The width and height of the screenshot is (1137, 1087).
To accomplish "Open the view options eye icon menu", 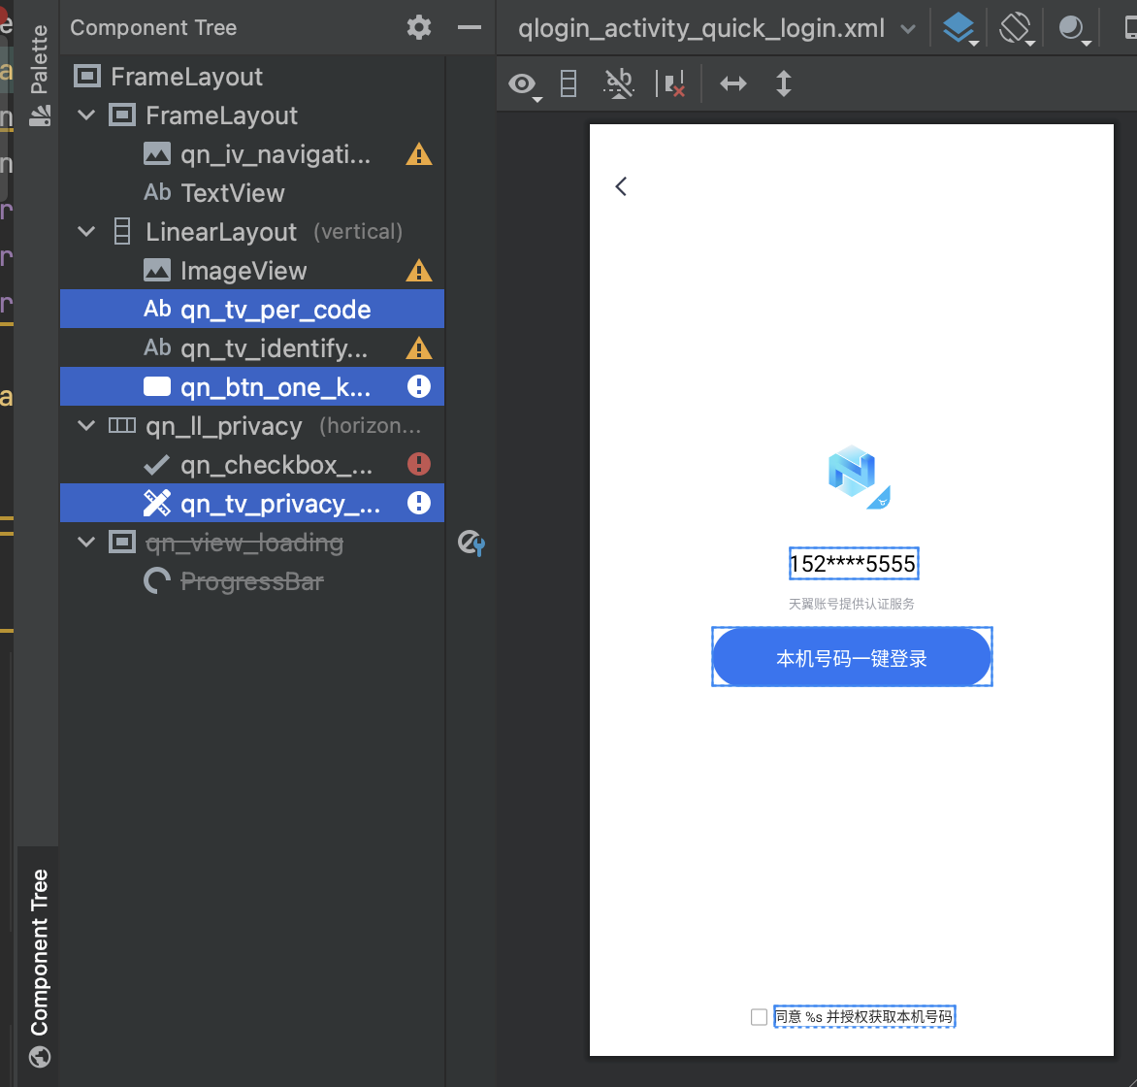I will tap(521, 83).
